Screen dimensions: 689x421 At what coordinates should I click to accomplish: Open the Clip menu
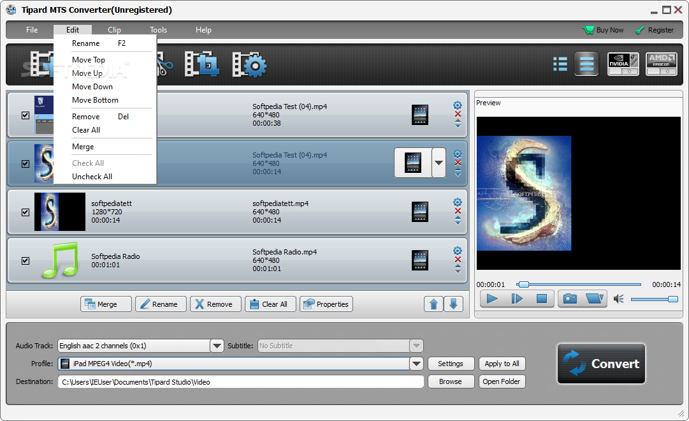click(x=114, y=30)
